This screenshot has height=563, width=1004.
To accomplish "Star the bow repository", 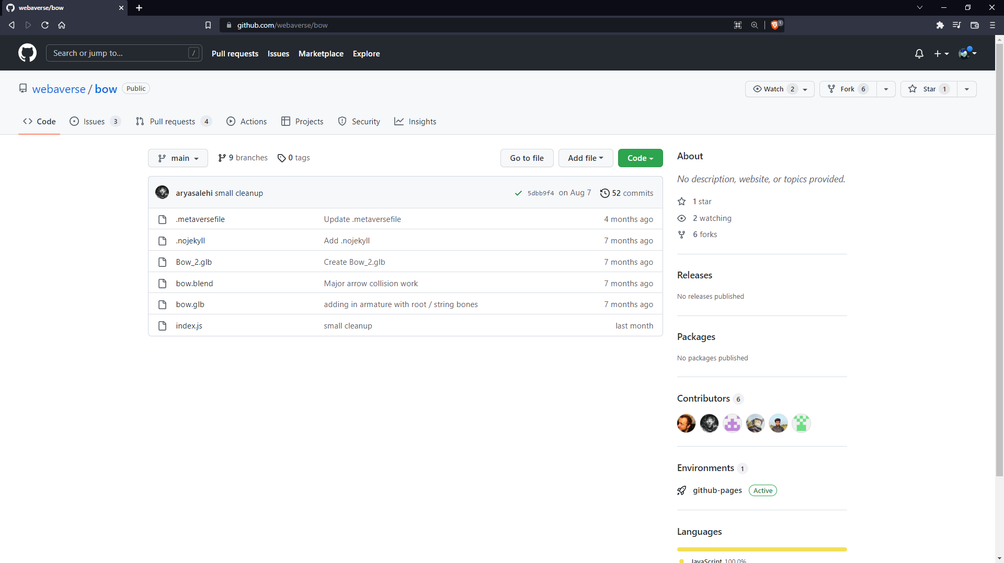I will tap(929, 89).
